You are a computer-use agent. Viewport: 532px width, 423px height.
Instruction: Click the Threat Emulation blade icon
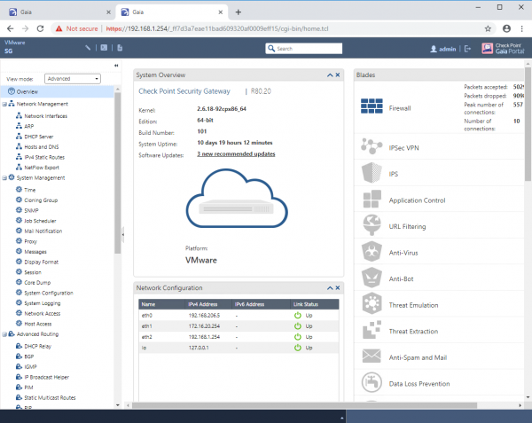[x=371, y=304]
